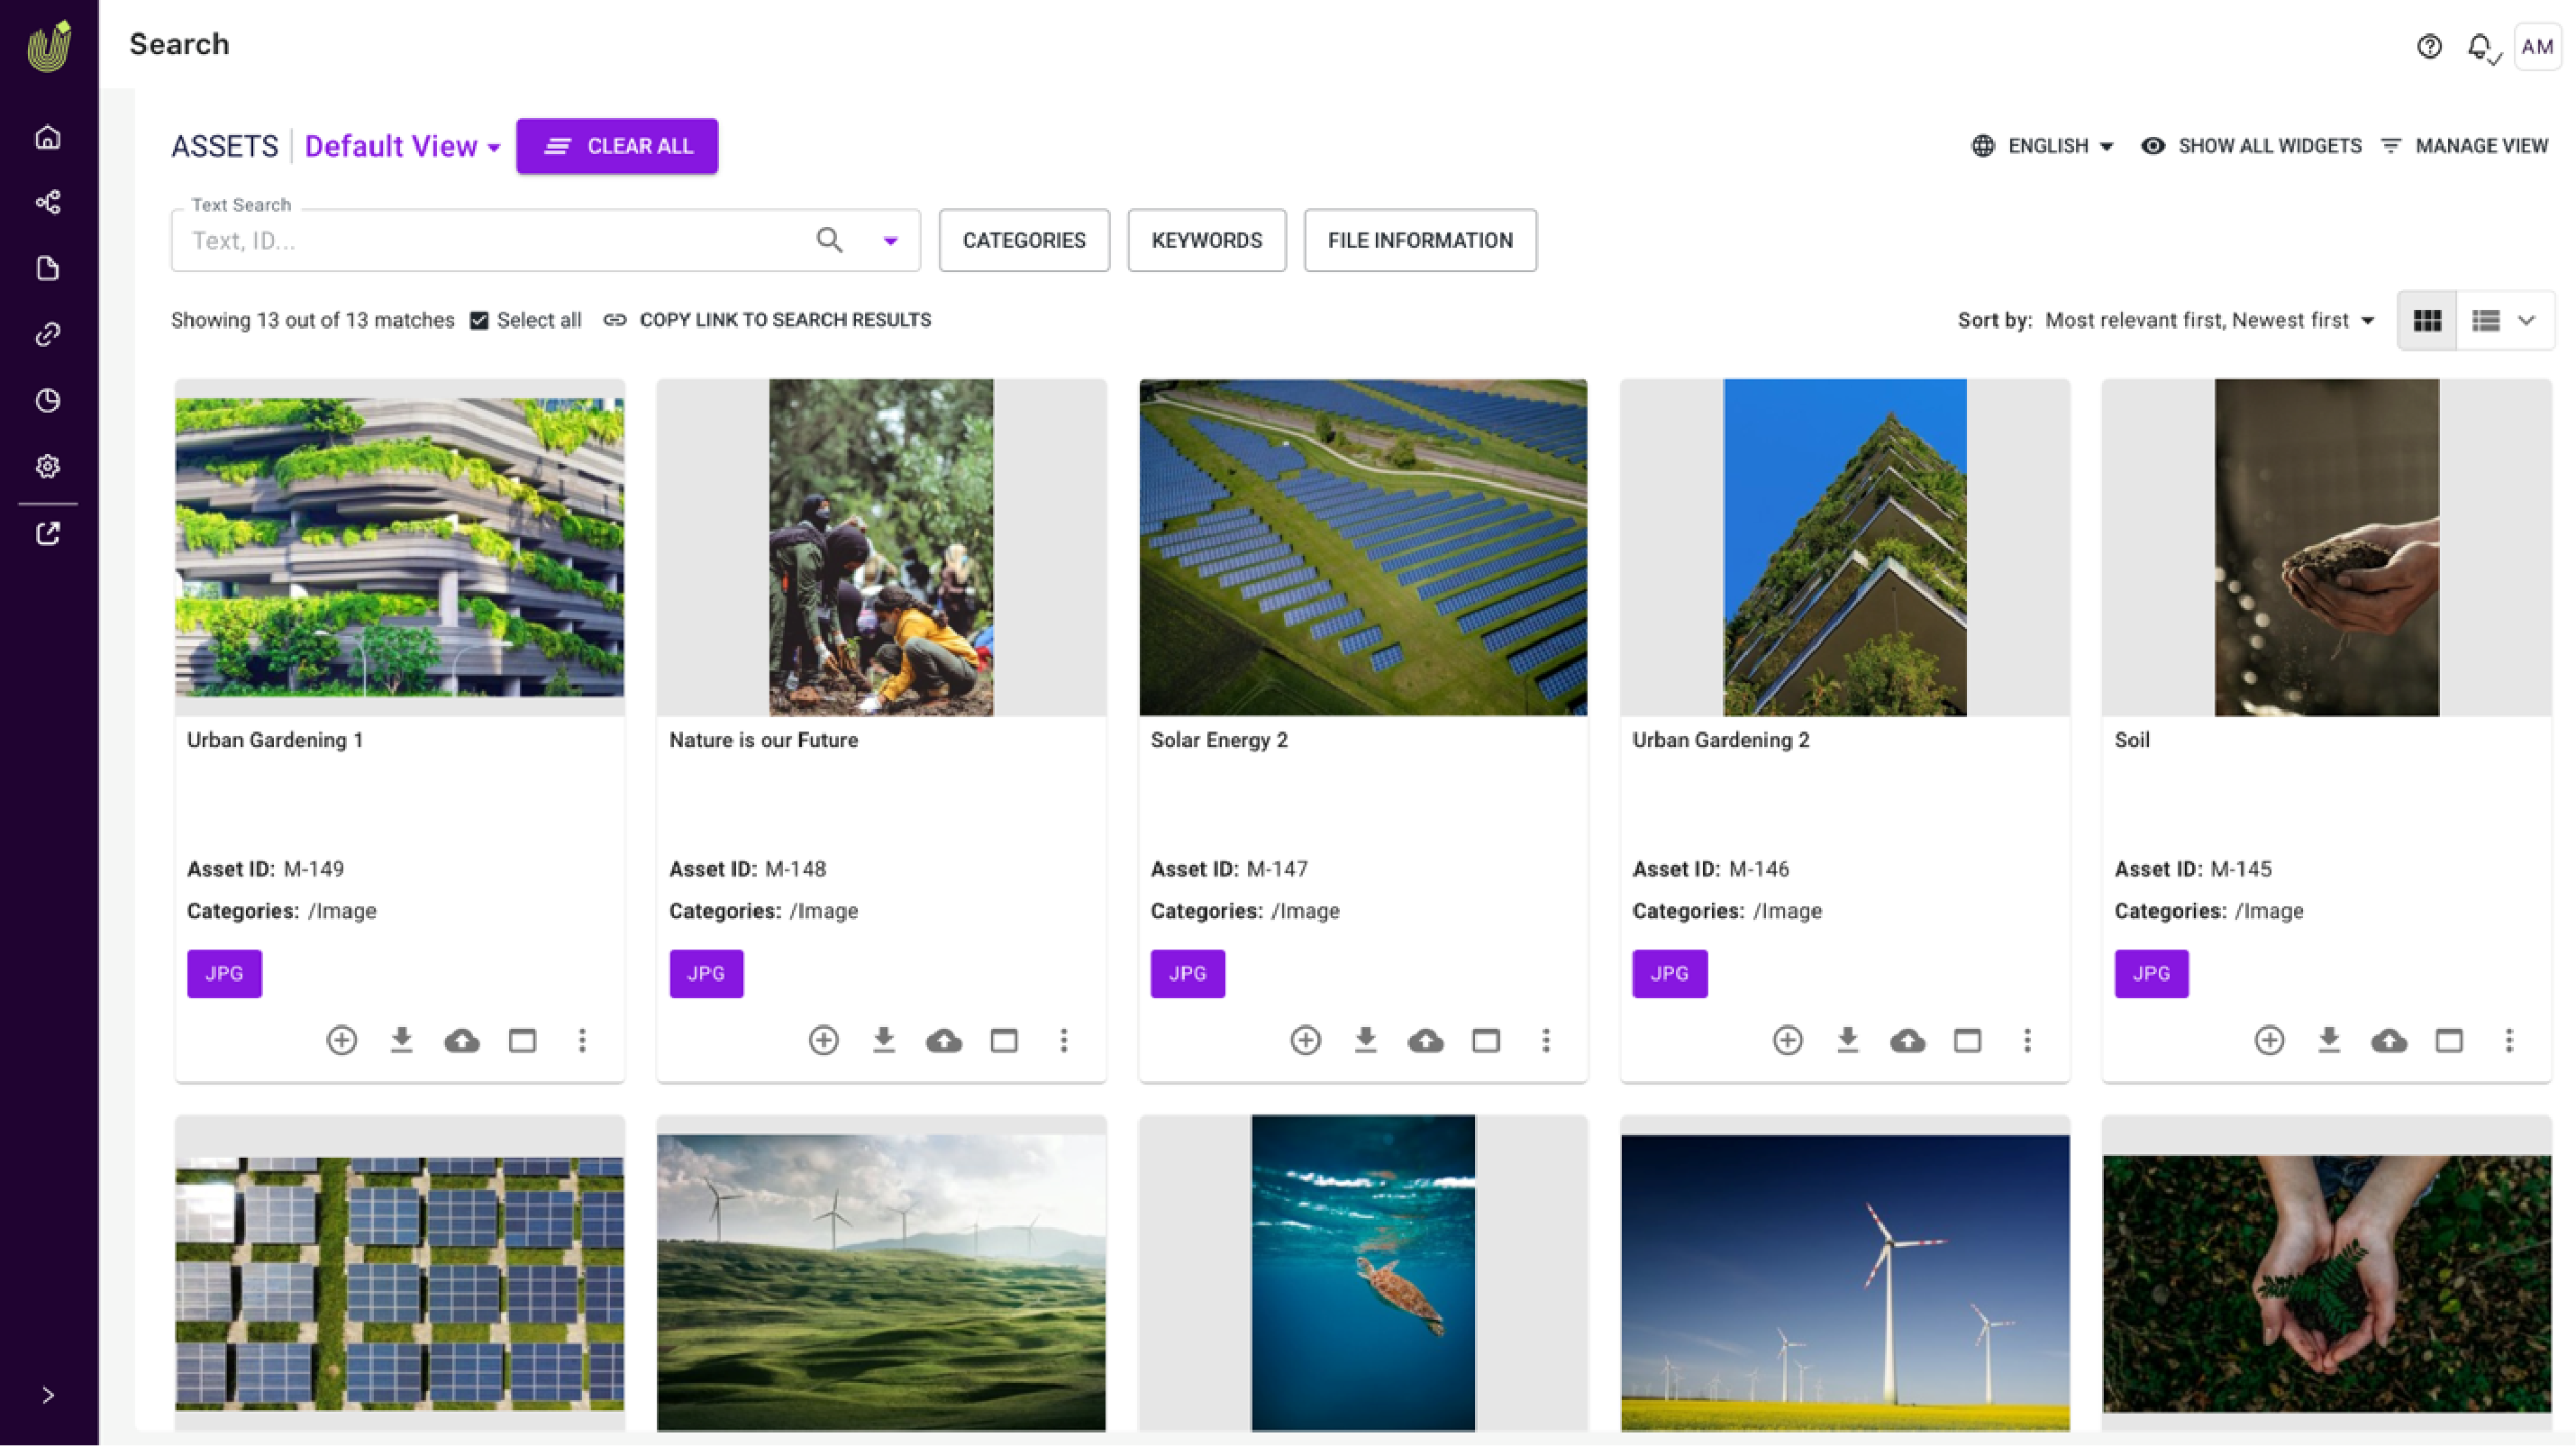This screenshot has height=1446, width=2576.
Task: Open more options for Nature is our Future
Action: point(1064,1041)
